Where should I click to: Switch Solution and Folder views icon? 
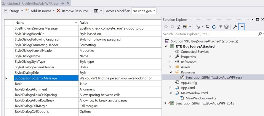[185, 27]
